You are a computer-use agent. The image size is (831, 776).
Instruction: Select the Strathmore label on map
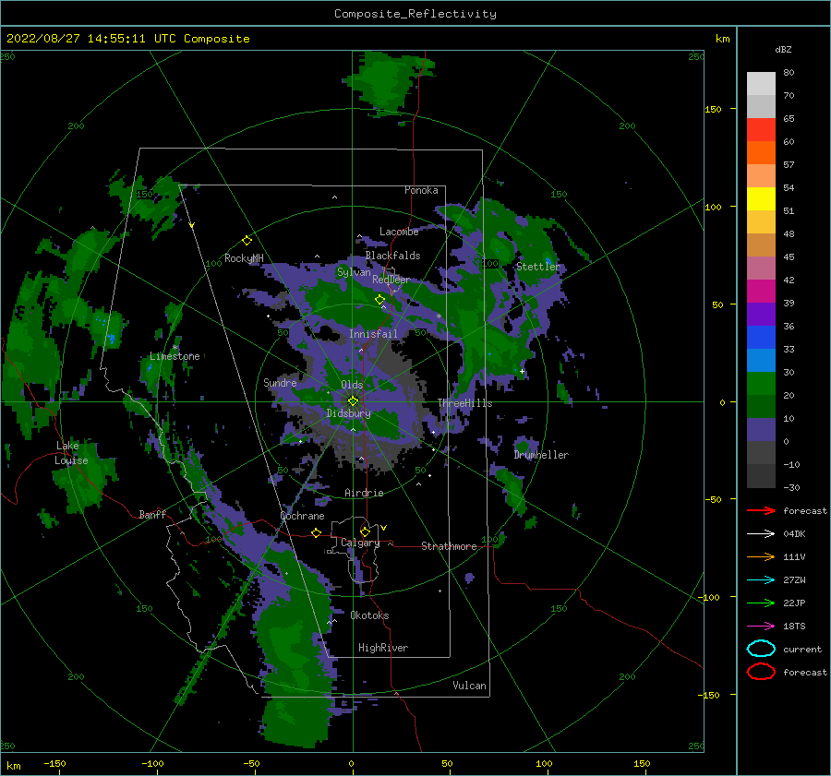(449, 546)
